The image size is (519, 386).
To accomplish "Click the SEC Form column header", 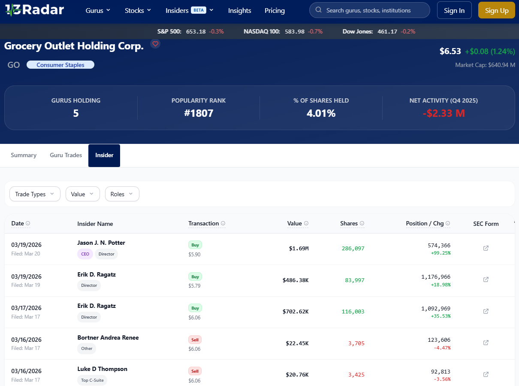I will [486, 224].
